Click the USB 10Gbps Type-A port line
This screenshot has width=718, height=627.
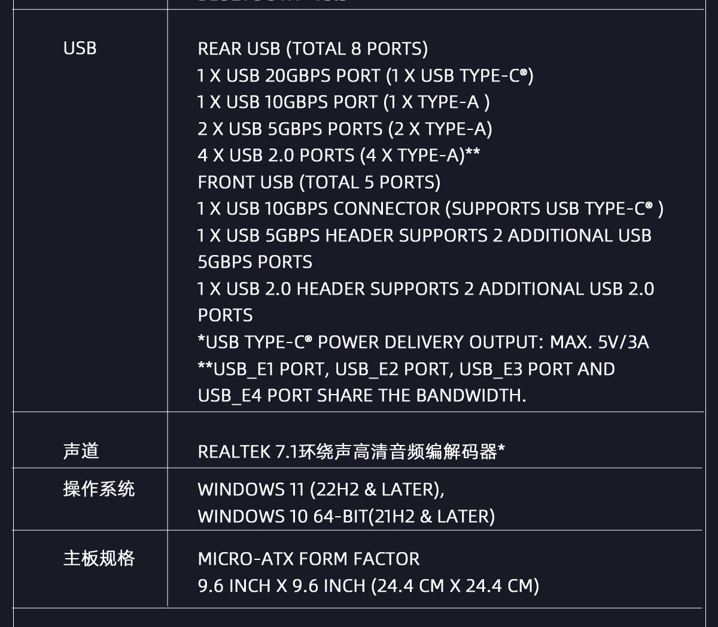point(343,102)
